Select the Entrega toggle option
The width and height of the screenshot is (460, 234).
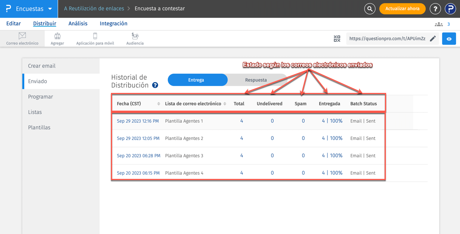coord(196,80)
